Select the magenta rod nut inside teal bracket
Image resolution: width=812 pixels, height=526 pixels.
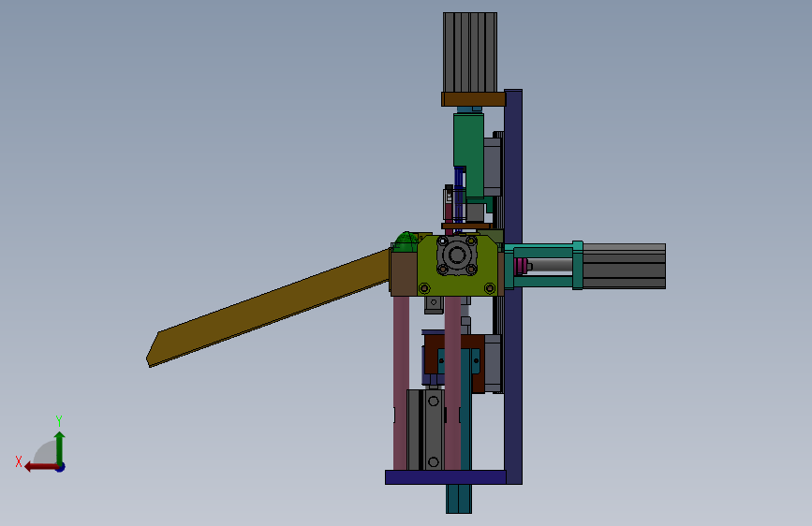click(x=522, y=266)
